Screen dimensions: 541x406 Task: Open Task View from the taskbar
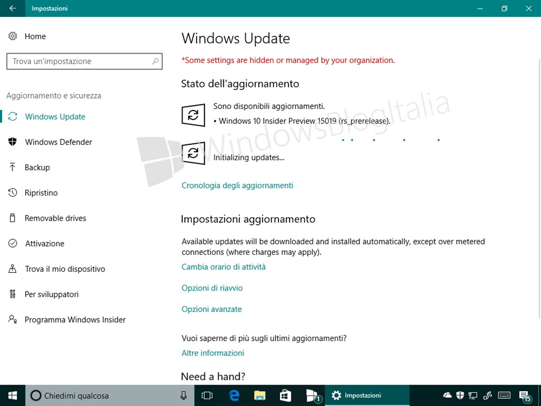(x=207, y=396)
